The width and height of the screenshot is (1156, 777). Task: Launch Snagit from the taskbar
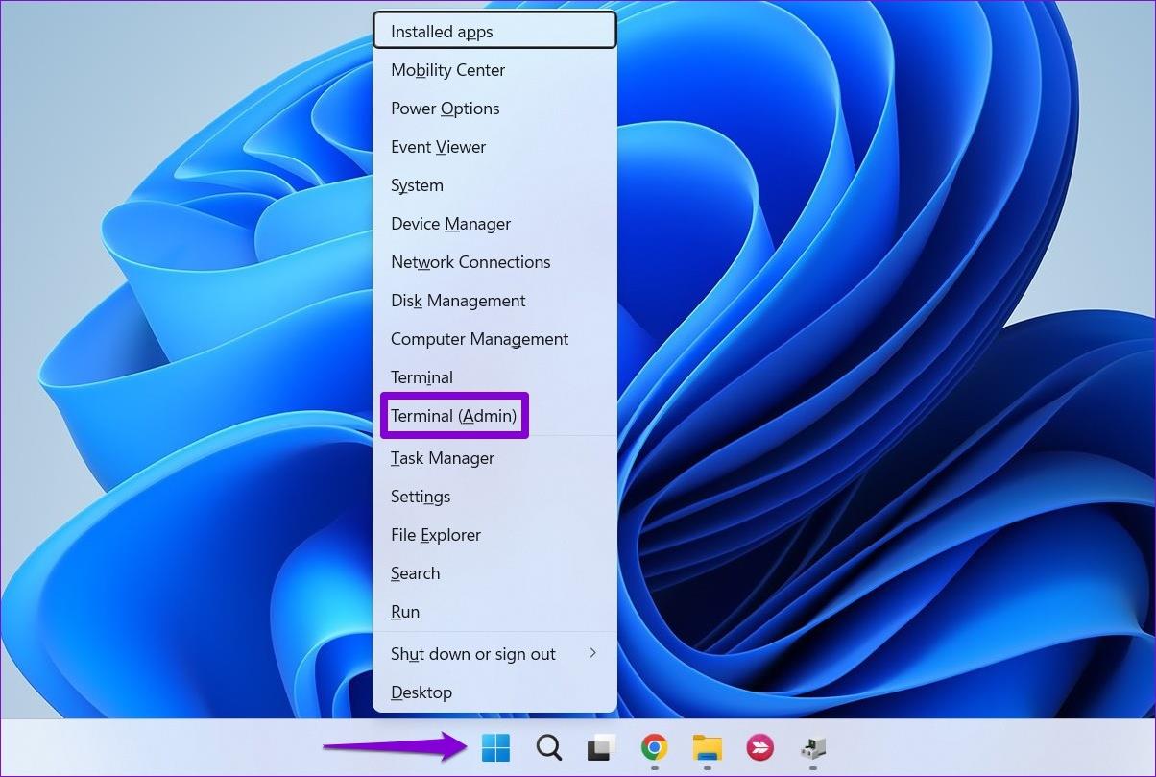coord(759,748)
